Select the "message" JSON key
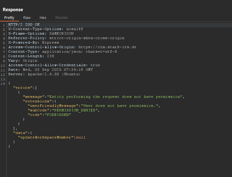Image resolution: width=232 pixels, height=177 pixels. [x=34, y=97]
